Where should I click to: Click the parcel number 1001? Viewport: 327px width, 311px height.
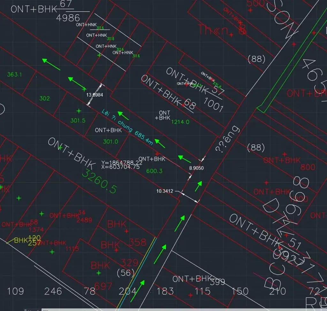(x=213, y=104)
